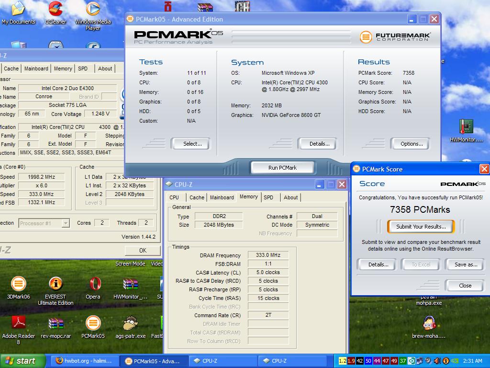The width and height of the screenshot is (490, 368).
Task: Select SPD tab in front CPU-Z window
Action: (268, 197)
